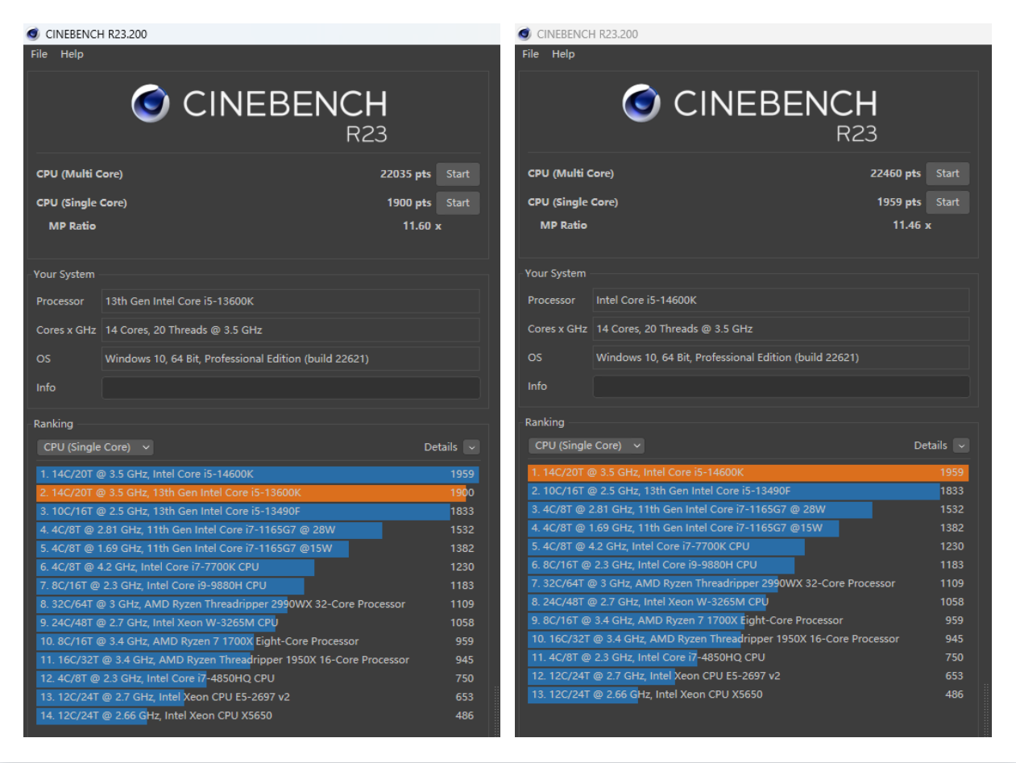Viewport: 1016px width, 763px height.
Task: Select Xeon X5650 row in left window
Action: (x=258, y=715)
